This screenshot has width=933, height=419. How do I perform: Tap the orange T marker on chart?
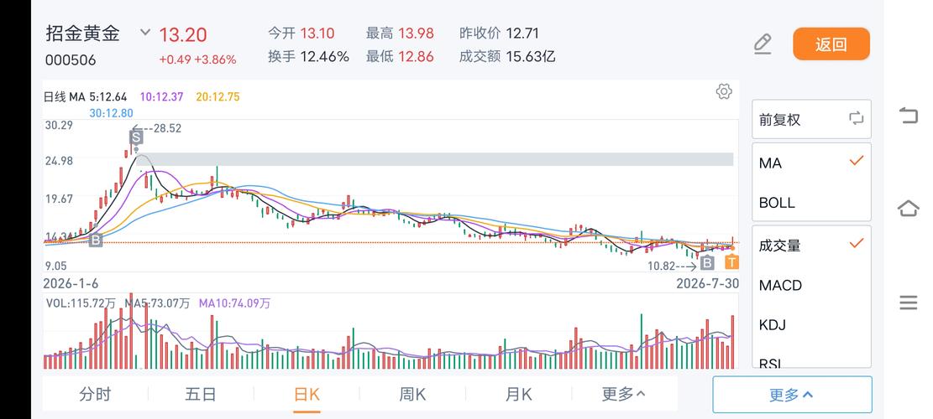[x=732, y=261]
